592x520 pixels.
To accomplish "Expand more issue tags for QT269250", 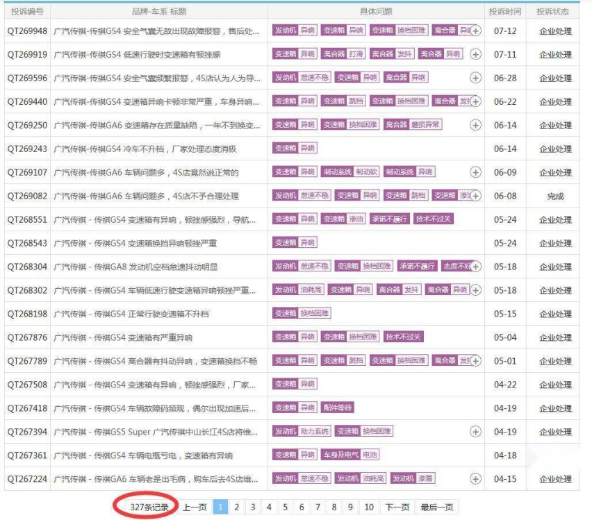I will 475,125.
